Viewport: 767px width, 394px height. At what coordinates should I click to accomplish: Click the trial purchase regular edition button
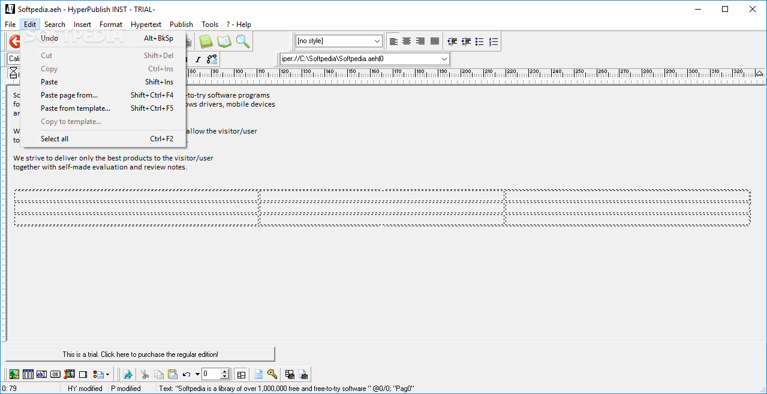140,354
